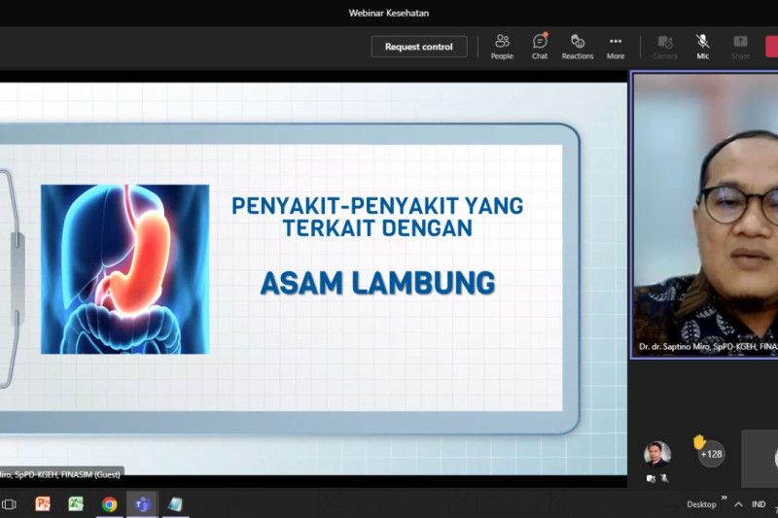Open the Reactions menu
The image size is (778, 518).
pos(577,46)
